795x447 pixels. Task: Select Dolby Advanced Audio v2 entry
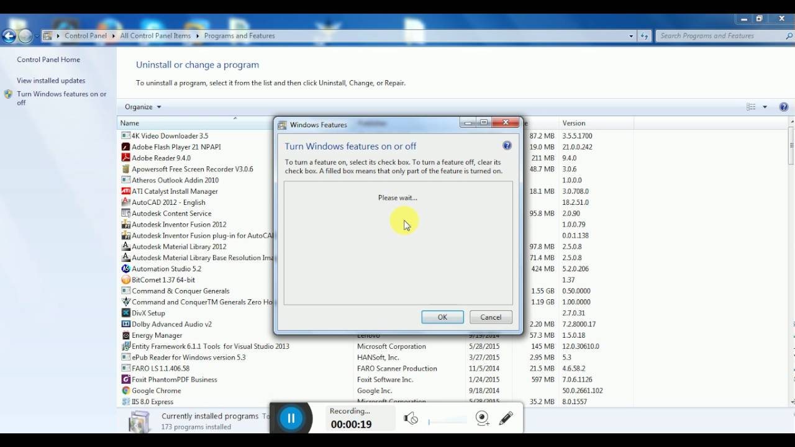tap(171, 324)
